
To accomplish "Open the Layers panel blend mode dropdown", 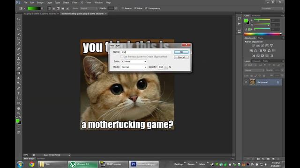I will [x=254, y=70].
